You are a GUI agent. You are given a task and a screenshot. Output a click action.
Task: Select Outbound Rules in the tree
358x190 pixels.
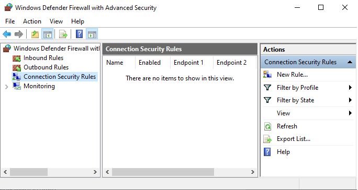[46, 67]
